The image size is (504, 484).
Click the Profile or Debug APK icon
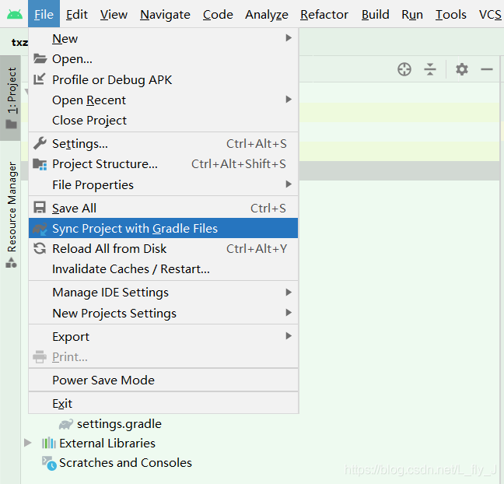coord(39,79)
